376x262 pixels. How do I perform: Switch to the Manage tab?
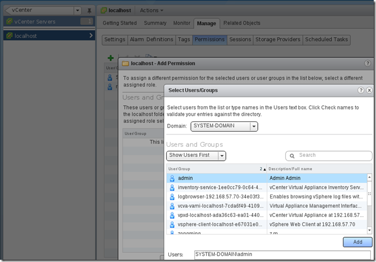(207, 24)
